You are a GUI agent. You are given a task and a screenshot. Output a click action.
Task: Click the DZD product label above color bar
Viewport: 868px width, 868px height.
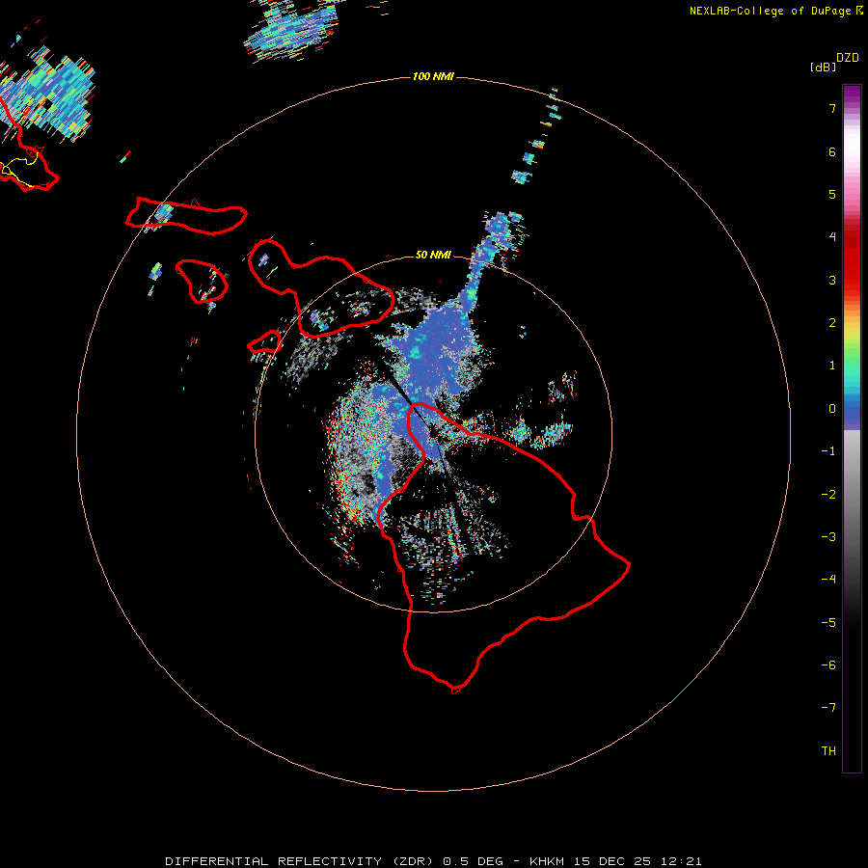[x=847, y=58]
